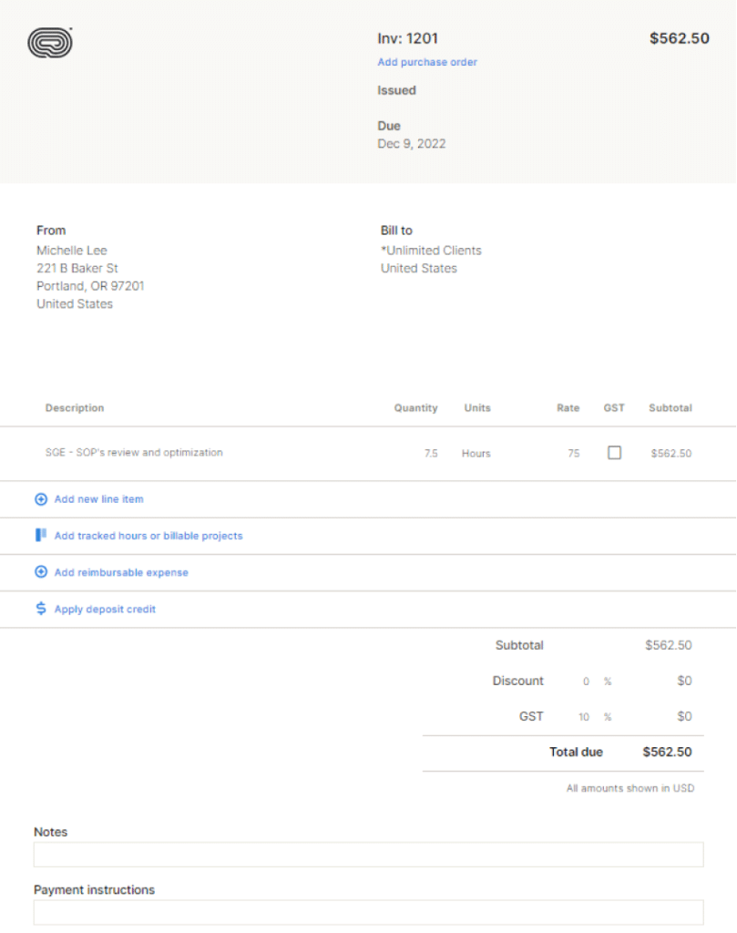Click the plus icon beside Add new line item
The height and width of the screenshot is (933, 737).
coord(40,498)
